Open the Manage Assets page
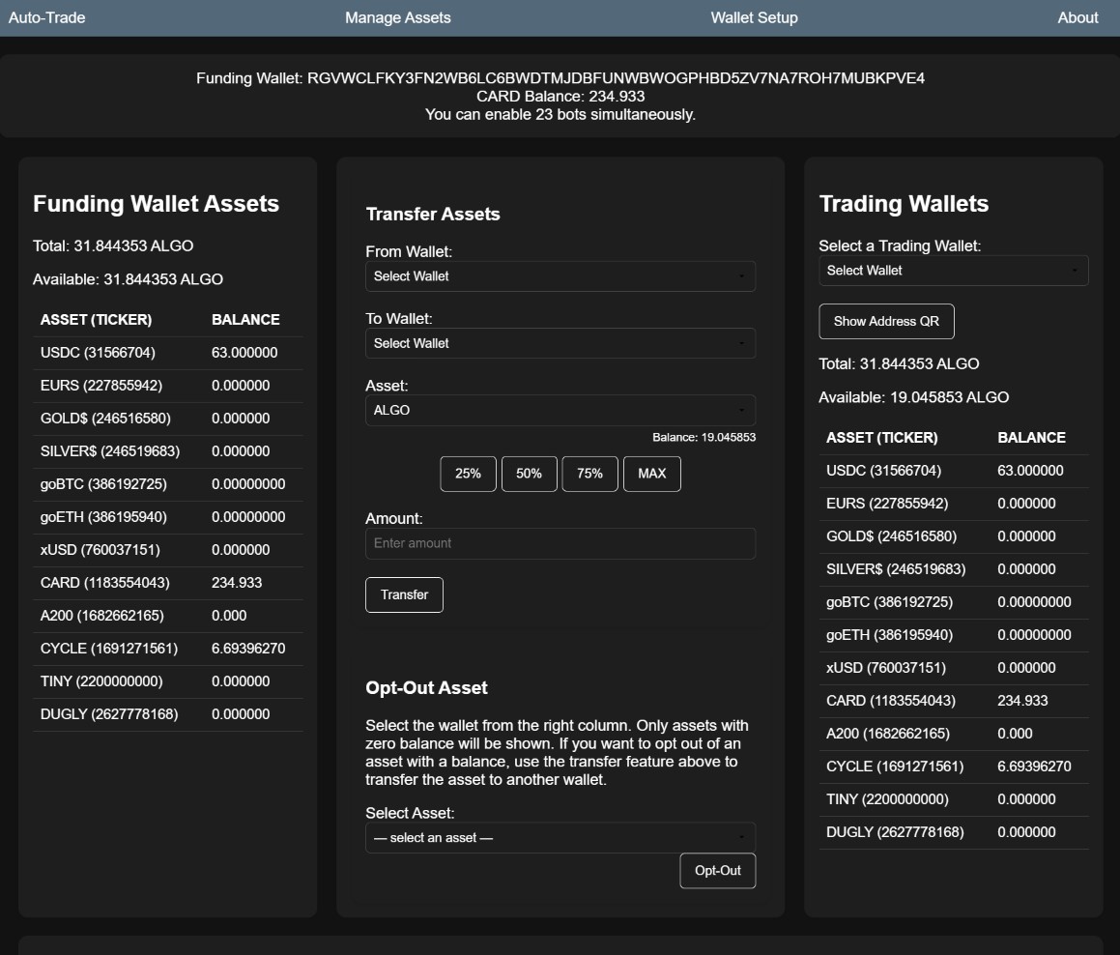The image size is (1120, 955). coord(397,16)
